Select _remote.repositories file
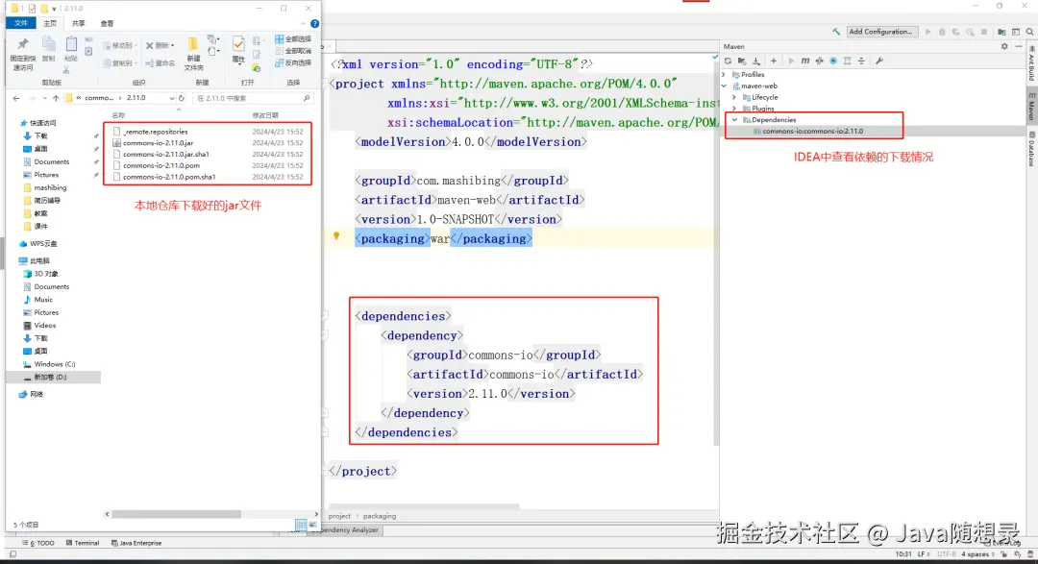This screenshot has width=1038, height=564. point(155,132)
